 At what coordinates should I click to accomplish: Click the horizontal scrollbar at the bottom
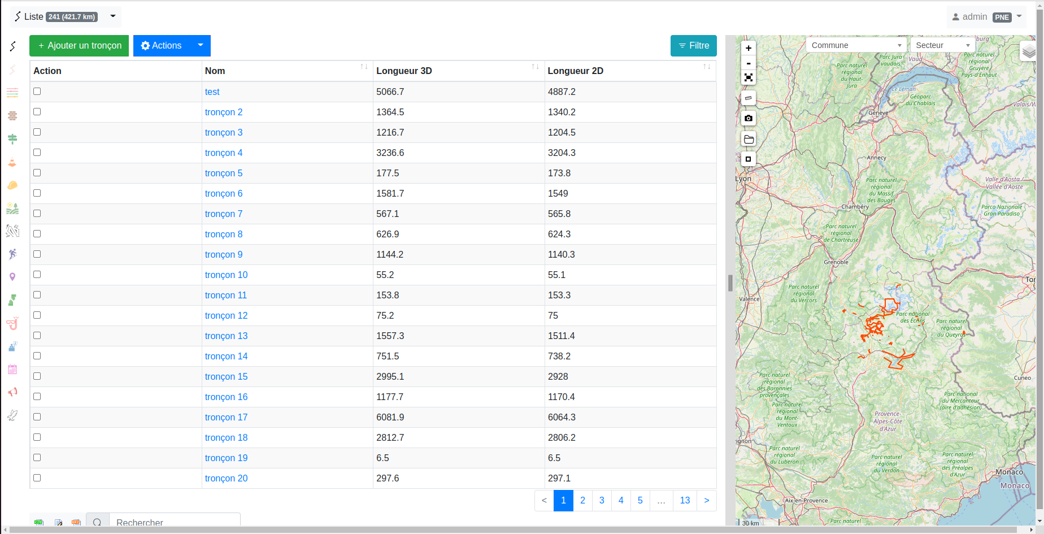(x=513, y=530)
